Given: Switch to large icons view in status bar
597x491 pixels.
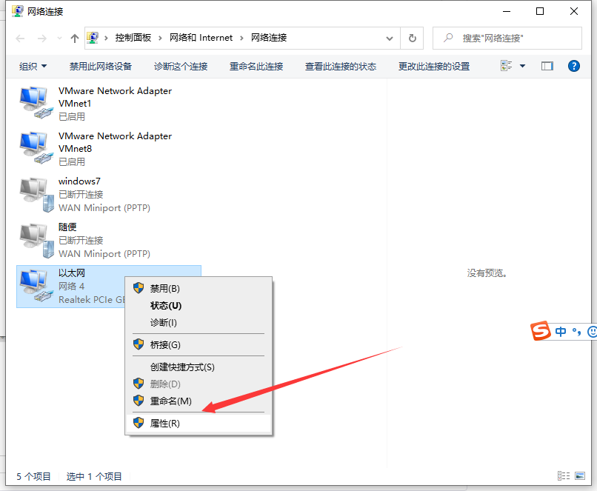Looking at the screenshot, I should pyautogui.click(x=581, y=476).
